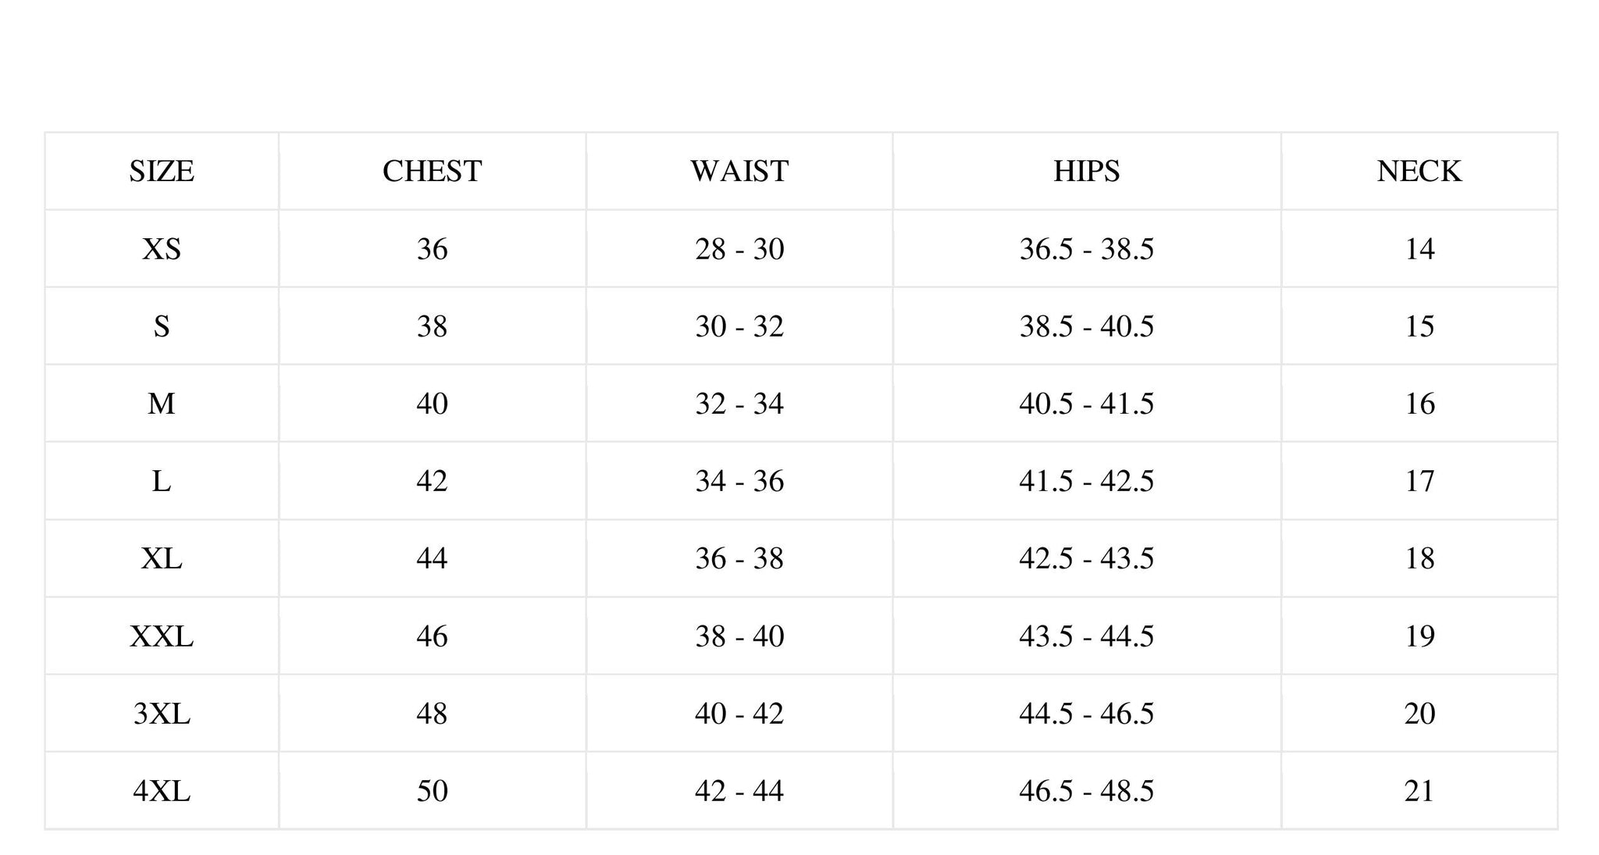This screenshot has height=855, width=1599.
Task: Select the M size row label
Action: click(x=162, y=403)
